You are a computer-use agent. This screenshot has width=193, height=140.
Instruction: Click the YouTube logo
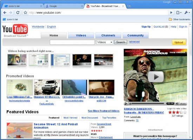15,30
